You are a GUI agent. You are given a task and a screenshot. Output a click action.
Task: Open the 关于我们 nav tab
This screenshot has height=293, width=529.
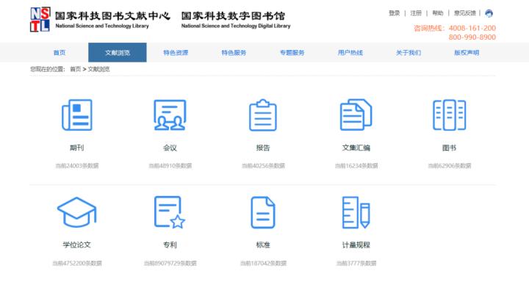(x=409, y=53)
